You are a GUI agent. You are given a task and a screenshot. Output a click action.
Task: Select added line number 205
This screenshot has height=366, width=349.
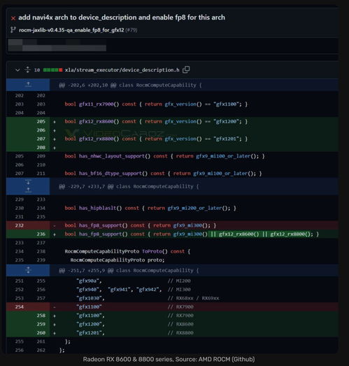(x=41, y=121)
